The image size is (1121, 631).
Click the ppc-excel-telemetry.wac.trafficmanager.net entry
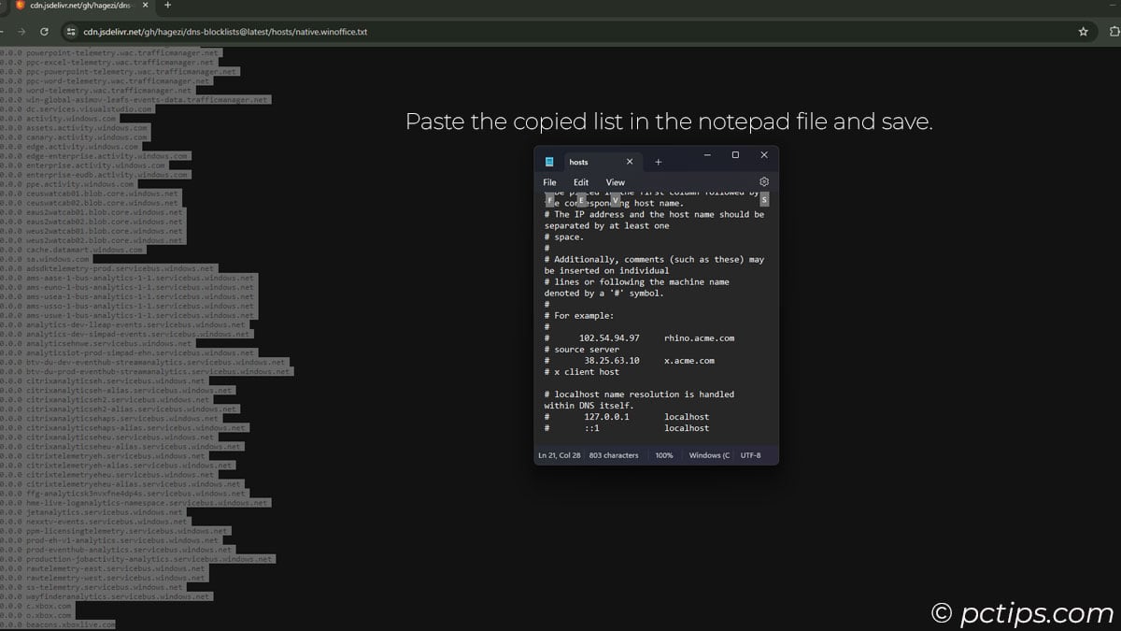click(120, 63)
